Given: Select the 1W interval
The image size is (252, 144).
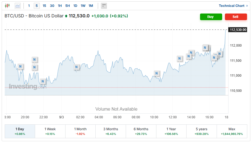Looking at the screenshot, I should [x=83, y=6].
